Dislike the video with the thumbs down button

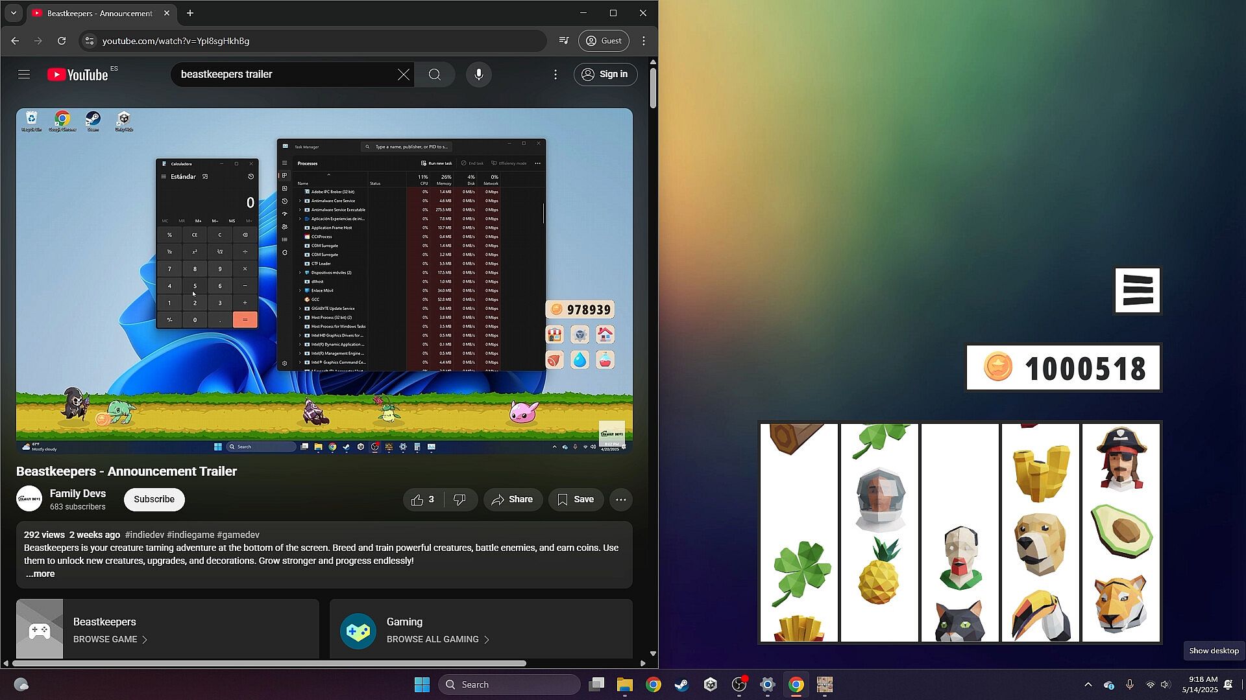pos(460,500)
